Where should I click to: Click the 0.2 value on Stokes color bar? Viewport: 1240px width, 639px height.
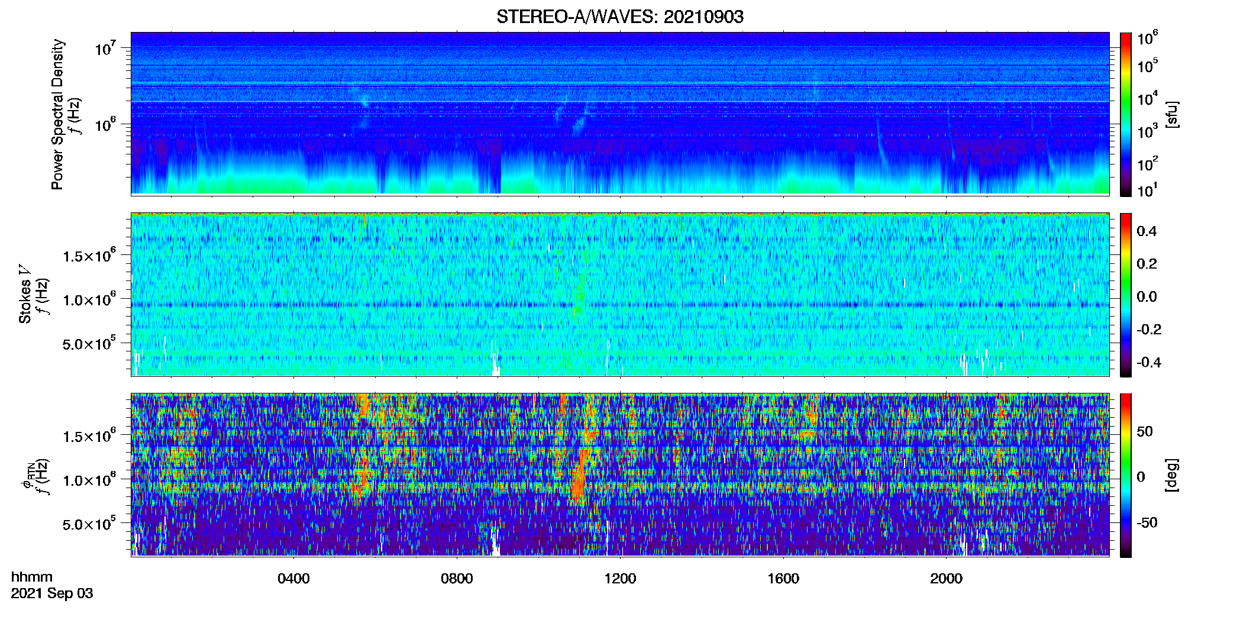click(1147, 264)
